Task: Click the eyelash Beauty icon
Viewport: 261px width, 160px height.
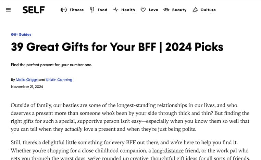Action: click(x=166, y=10)
